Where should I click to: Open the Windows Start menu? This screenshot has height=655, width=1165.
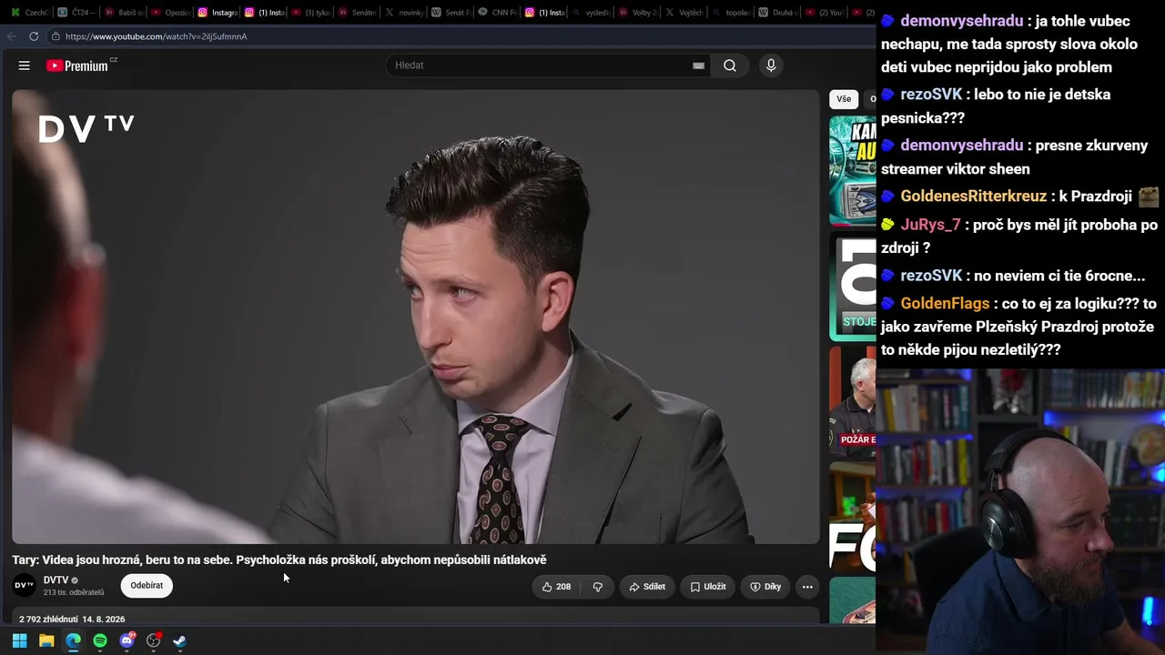pos(19,640)
